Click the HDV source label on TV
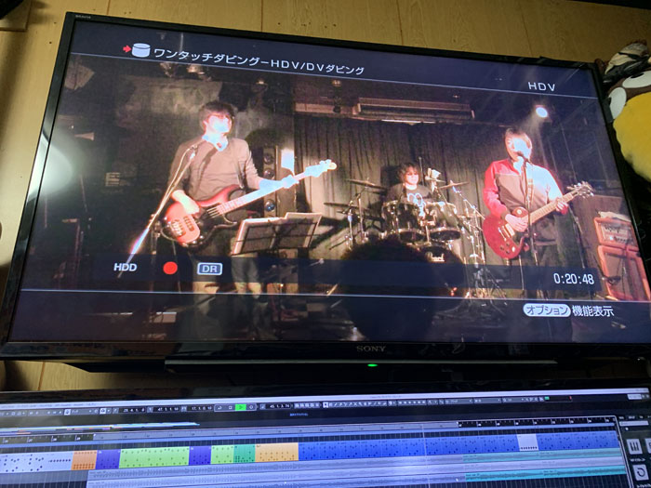This screenshot has height=488, width=651. [541, 86]
